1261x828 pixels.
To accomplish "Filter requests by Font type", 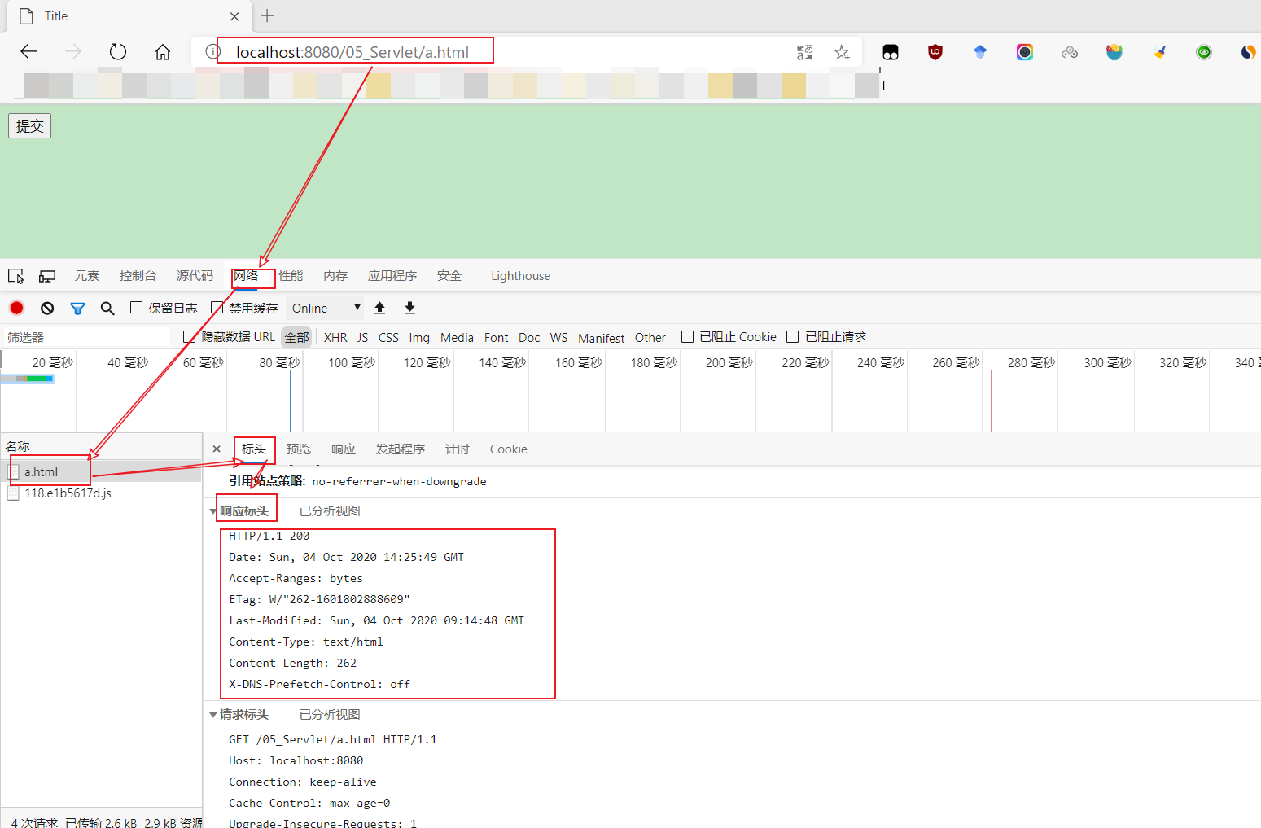I will [x=497, y=337].
